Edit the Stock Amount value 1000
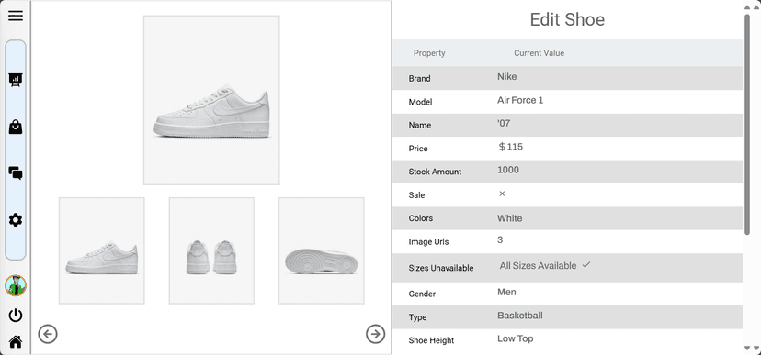Viewport: 761px width, 355px height. 508,170
